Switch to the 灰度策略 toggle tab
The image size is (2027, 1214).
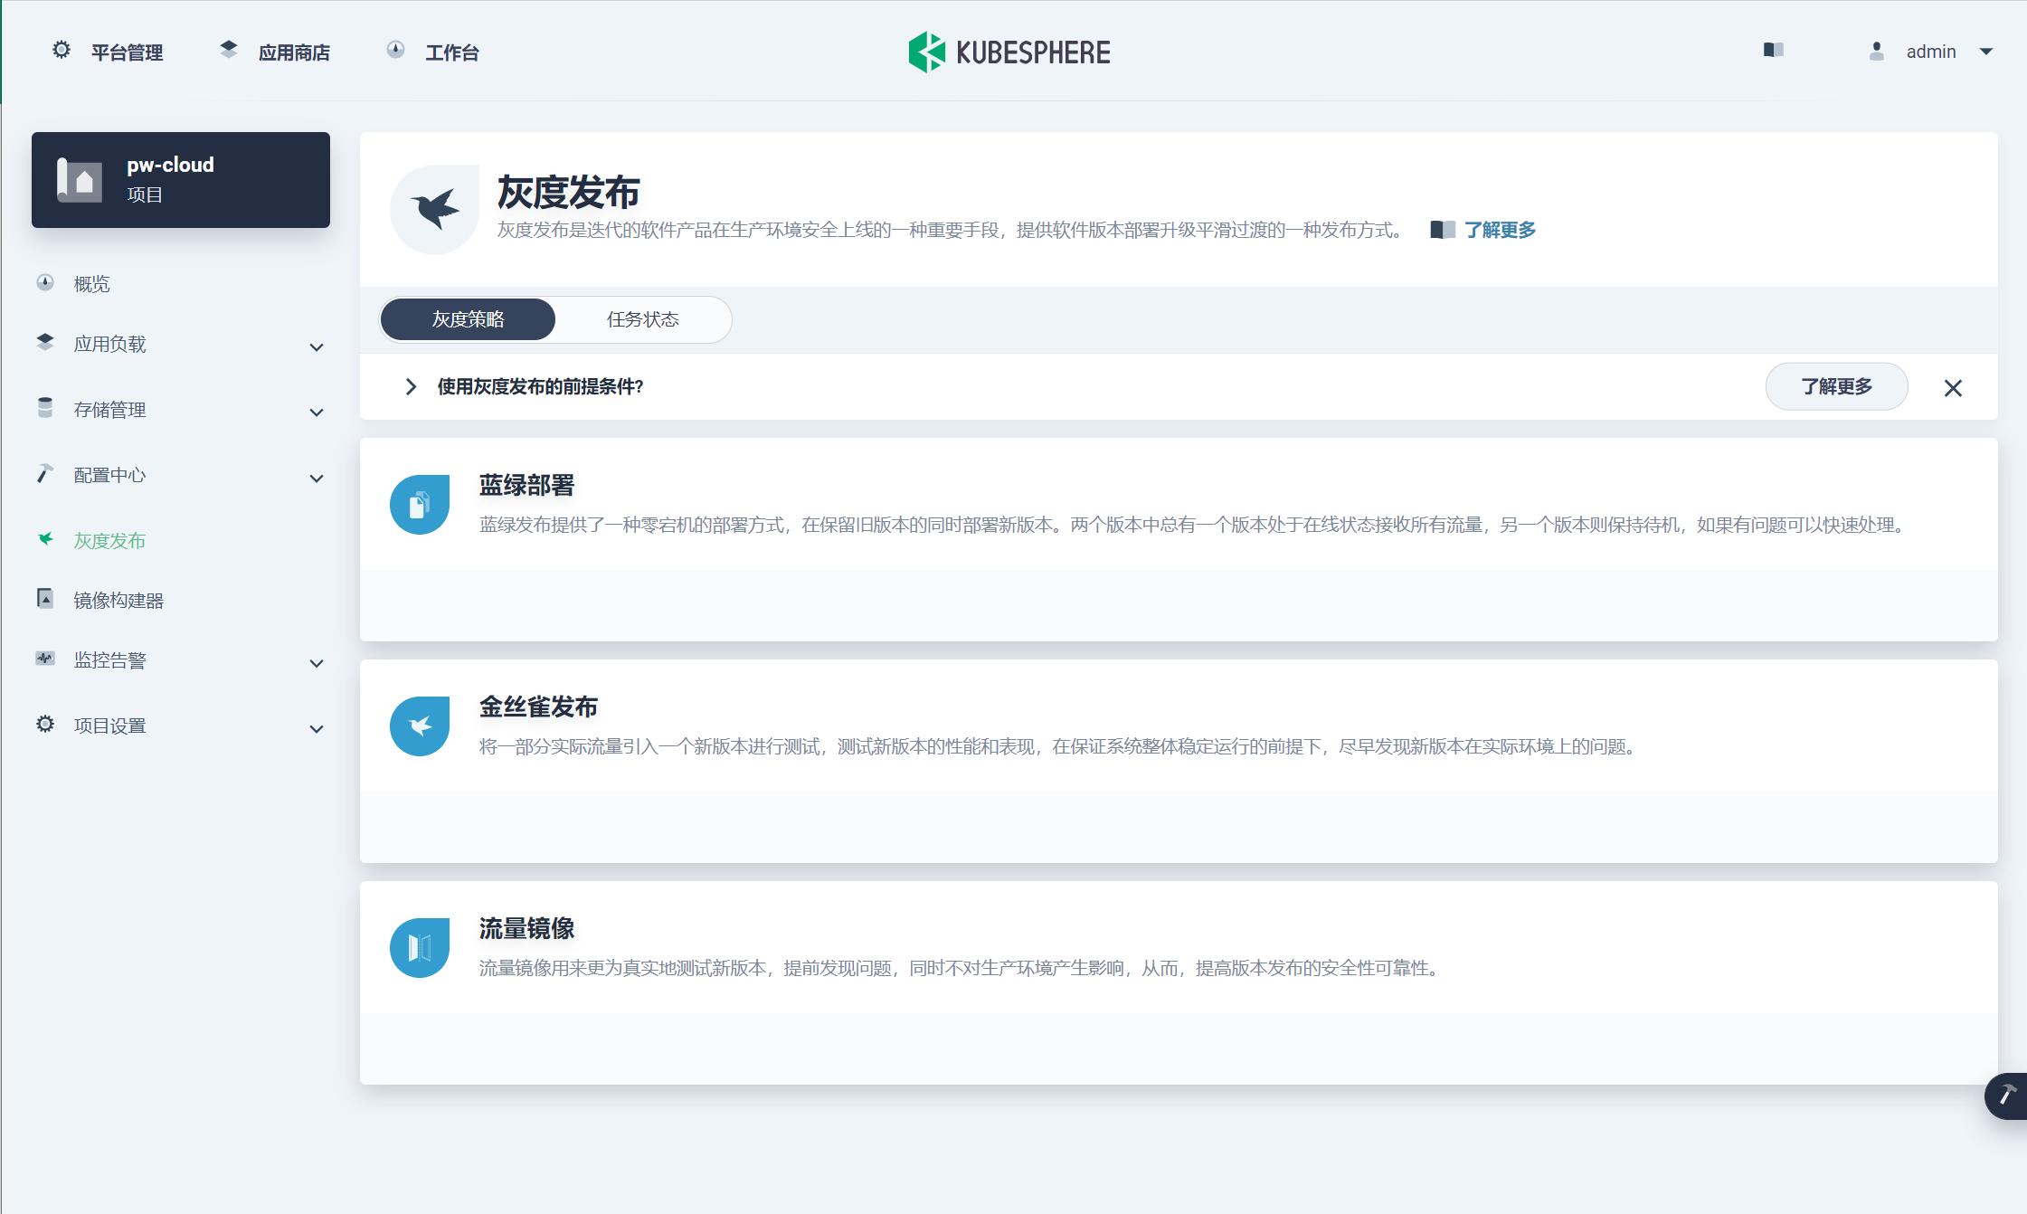468,319
